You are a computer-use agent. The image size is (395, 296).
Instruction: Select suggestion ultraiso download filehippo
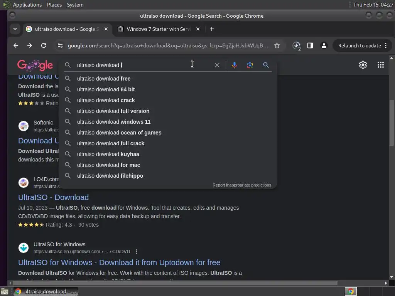click(x=168, y=176)
